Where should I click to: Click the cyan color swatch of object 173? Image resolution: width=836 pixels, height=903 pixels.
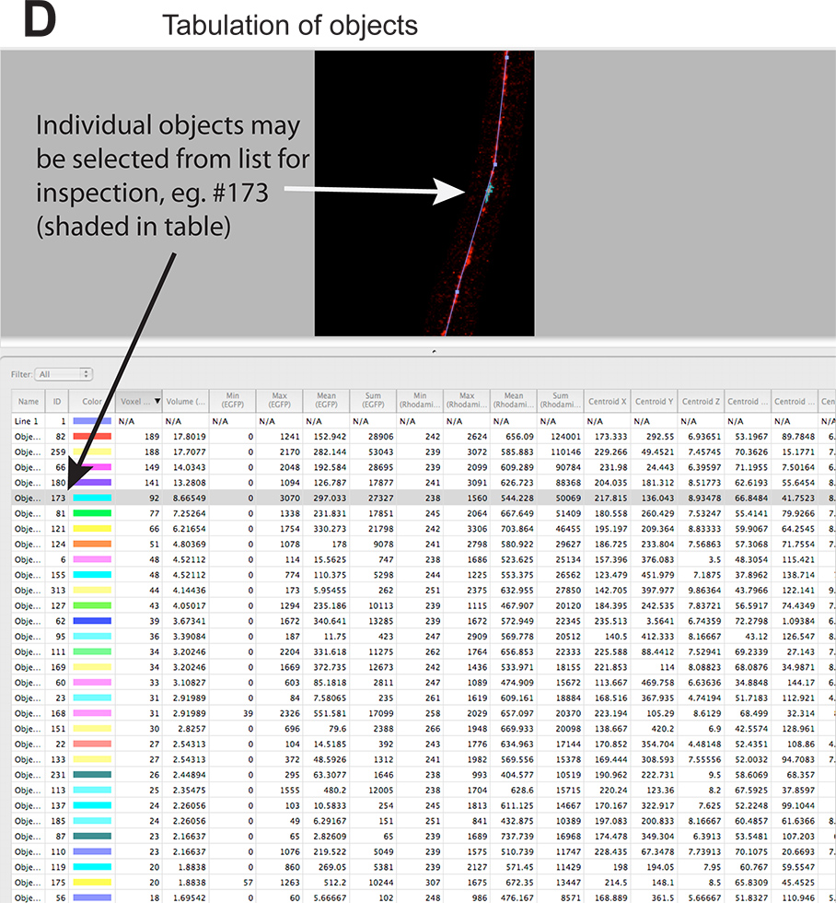[x=92, y=498]
